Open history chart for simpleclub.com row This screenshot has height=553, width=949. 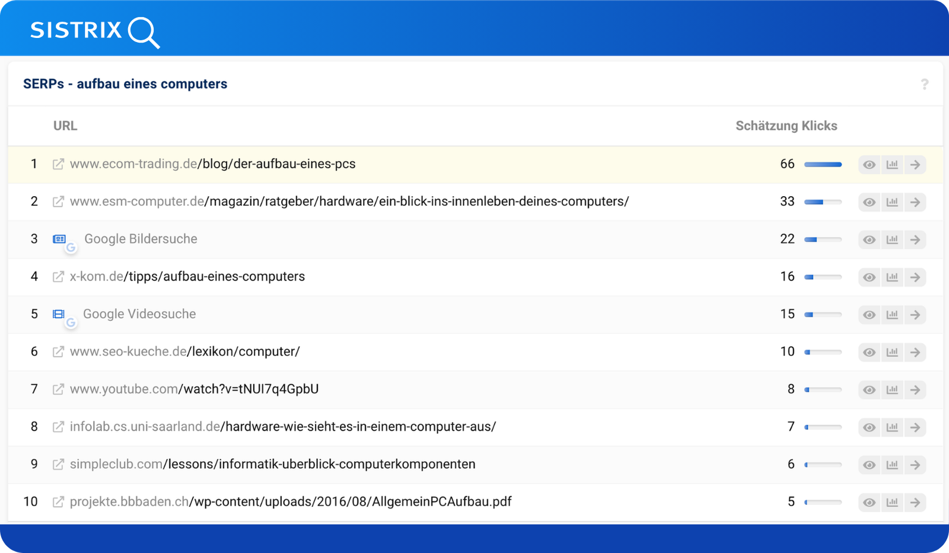[x=892, y=465]
